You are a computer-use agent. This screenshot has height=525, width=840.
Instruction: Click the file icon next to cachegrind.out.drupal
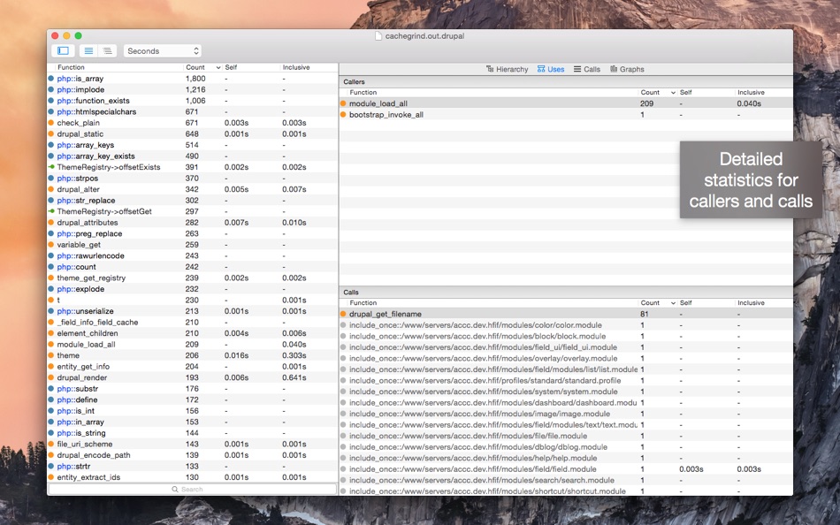point(378,36)
